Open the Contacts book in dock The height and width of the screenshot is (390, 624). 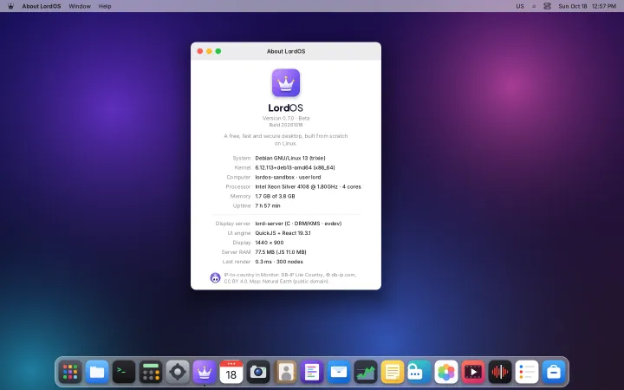click(x=285, y=372)
